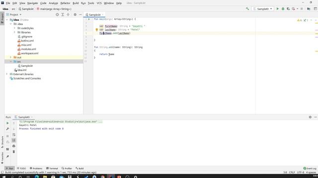Open the Build menu

tap(76, 3)
